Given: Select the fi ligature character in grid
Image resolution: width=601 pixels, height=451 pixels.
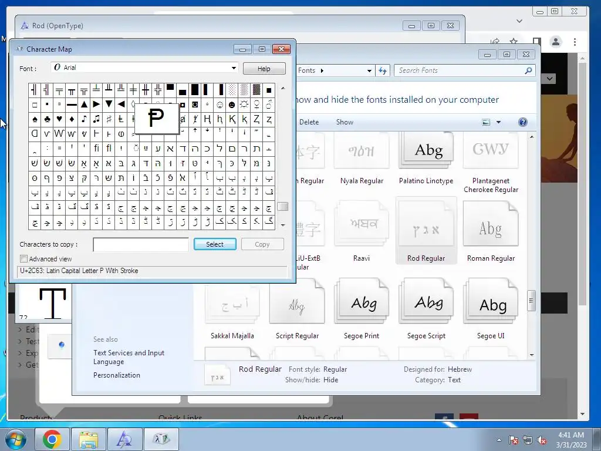Looking at the screenshot, I should point(96,148).
